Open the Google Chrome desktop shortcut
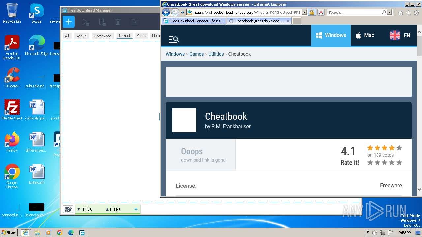This screenshot has width=422, height=237. 12,176
